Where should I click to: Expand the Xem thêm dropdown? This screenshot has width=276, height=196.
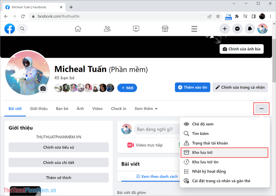tap(146, 108)
